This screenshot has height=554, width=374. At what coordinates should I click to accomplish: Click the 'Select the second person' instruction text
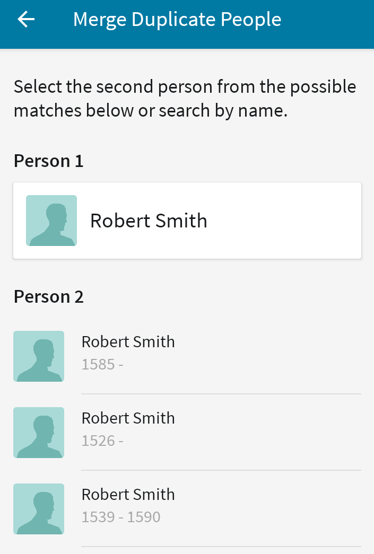click(185, 99)
